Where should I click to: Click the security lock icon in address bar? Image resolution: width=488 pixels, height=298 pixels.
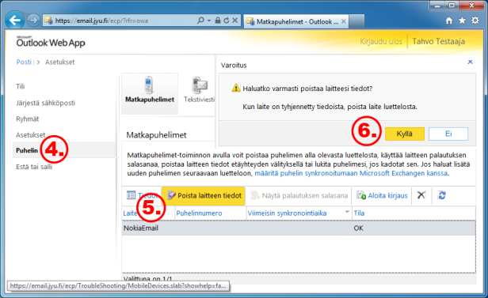(218, 21)
